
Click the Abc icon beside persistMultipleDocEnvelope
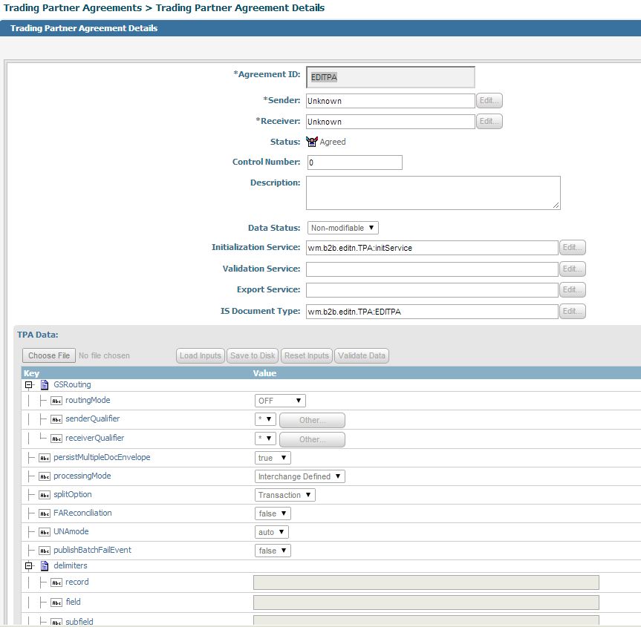(45, 458)
